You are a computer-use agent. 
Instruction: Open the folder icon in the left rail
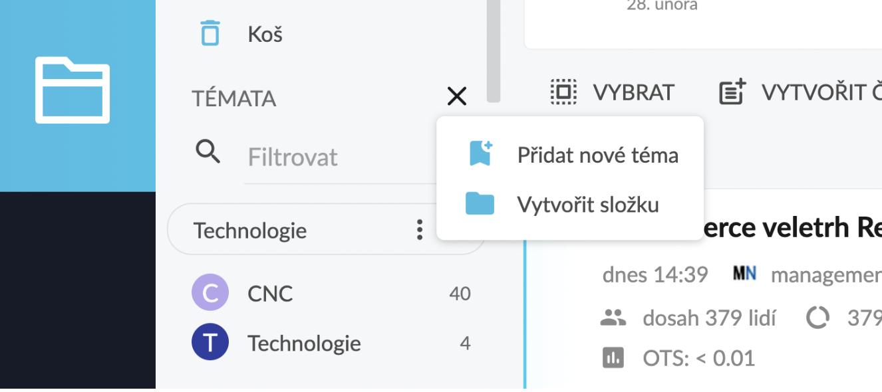(73, 90)
